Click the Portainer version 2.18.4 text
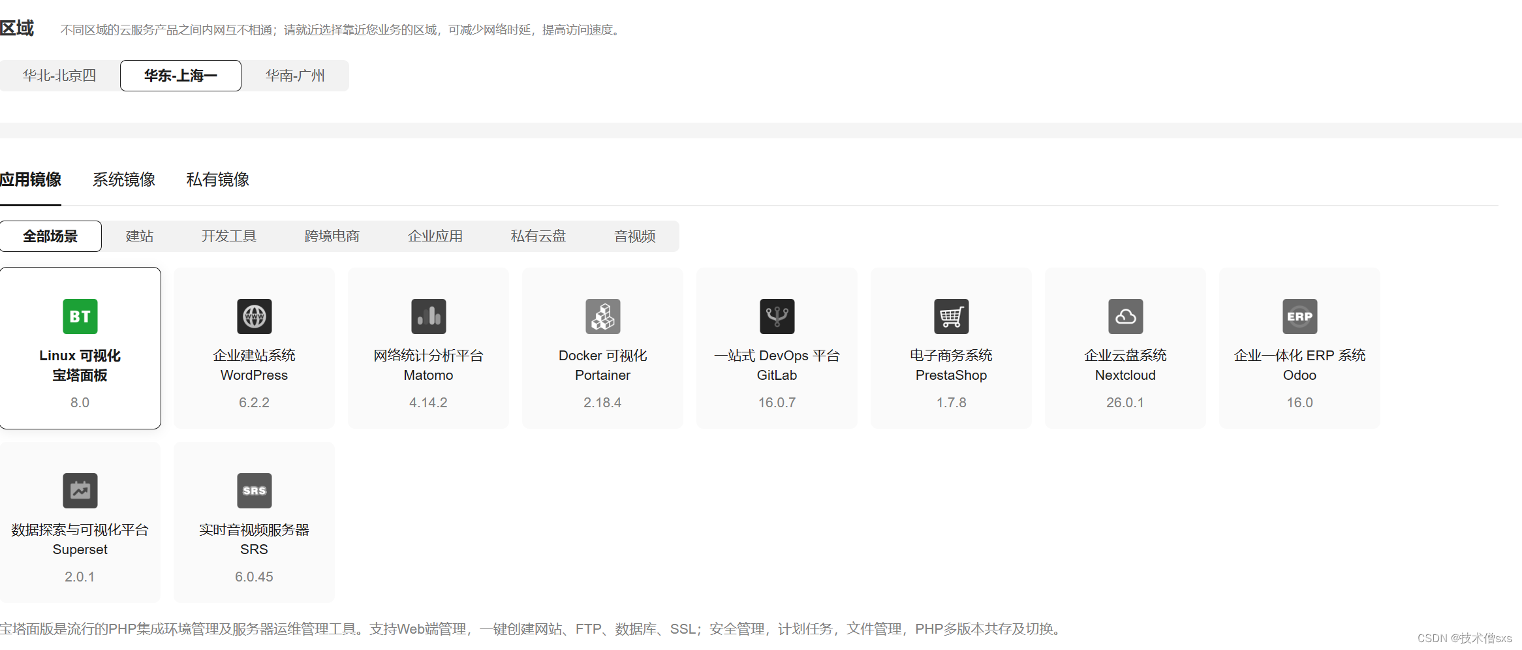This screenshot has width=1522, height=650. tap(603, 403)
